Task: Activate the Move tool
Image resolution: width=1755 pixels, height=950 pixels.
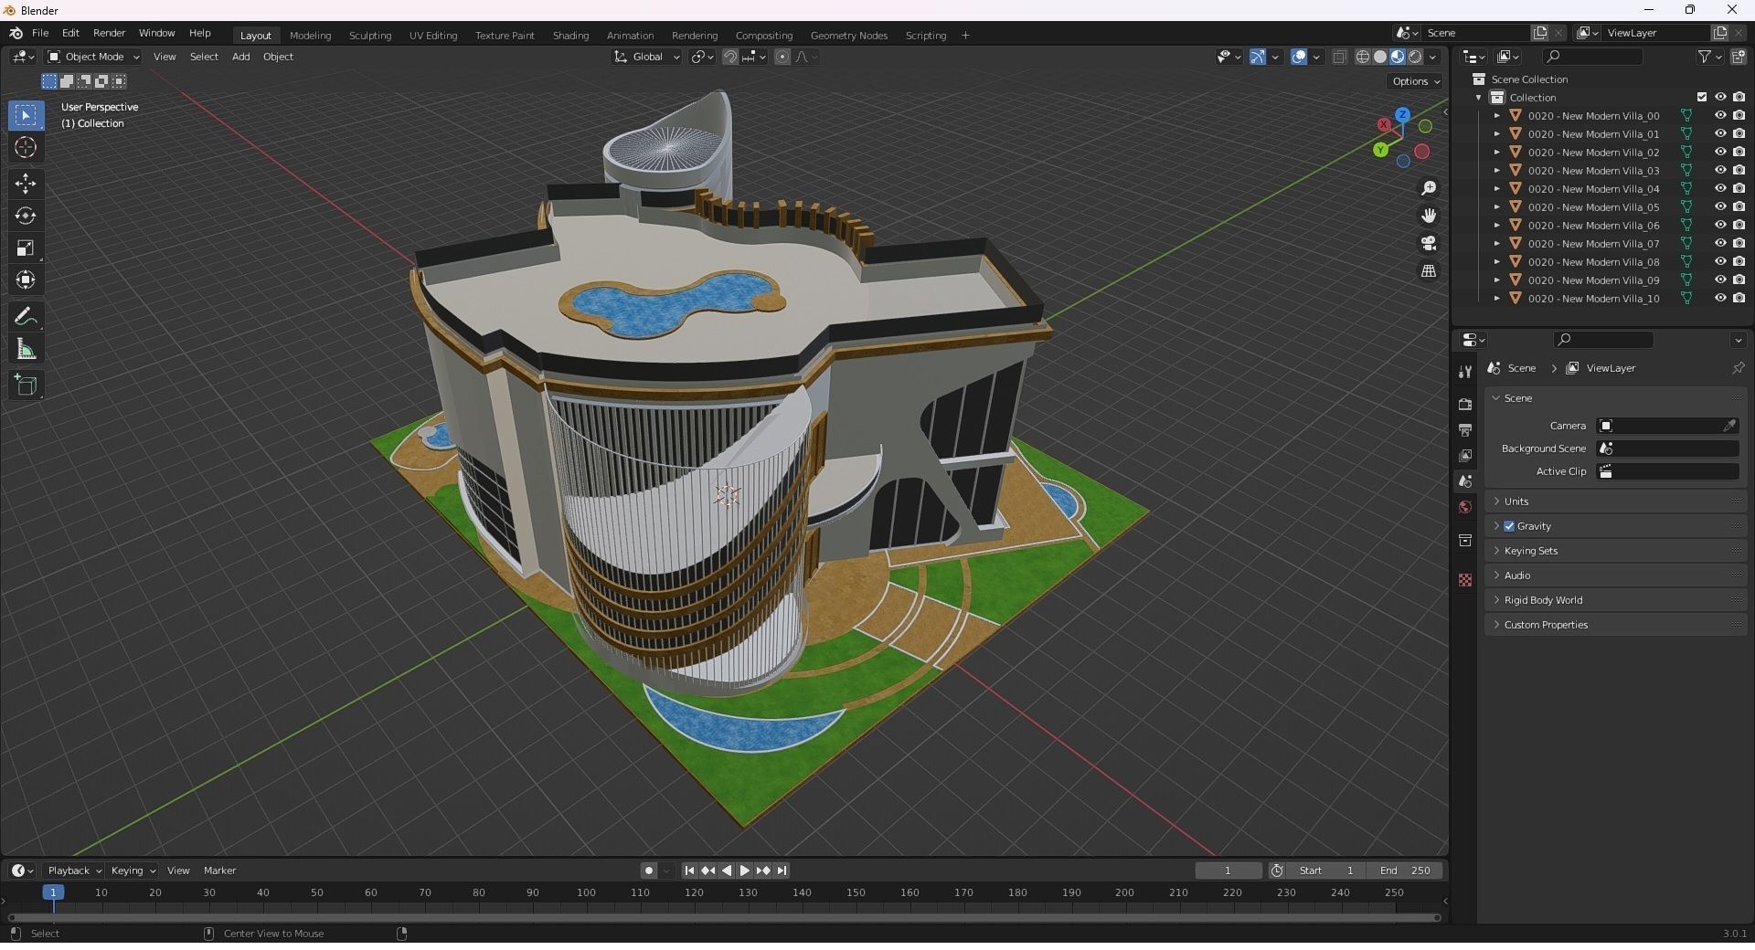Action: tap(26, 184)
